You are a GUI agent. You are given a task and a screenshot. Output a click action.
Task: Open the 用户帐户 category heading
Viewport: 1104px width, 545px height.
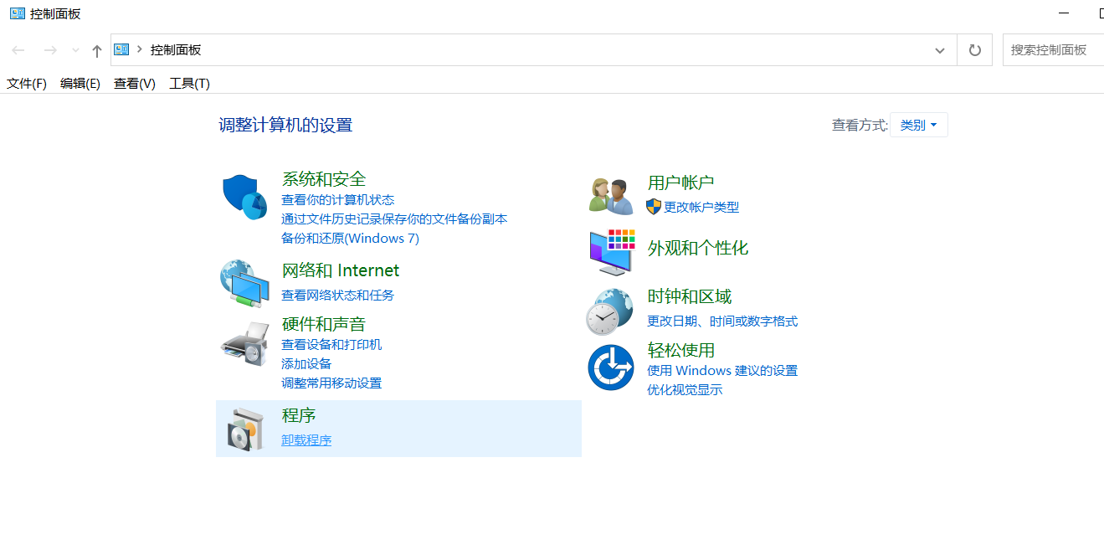[680, 182]
